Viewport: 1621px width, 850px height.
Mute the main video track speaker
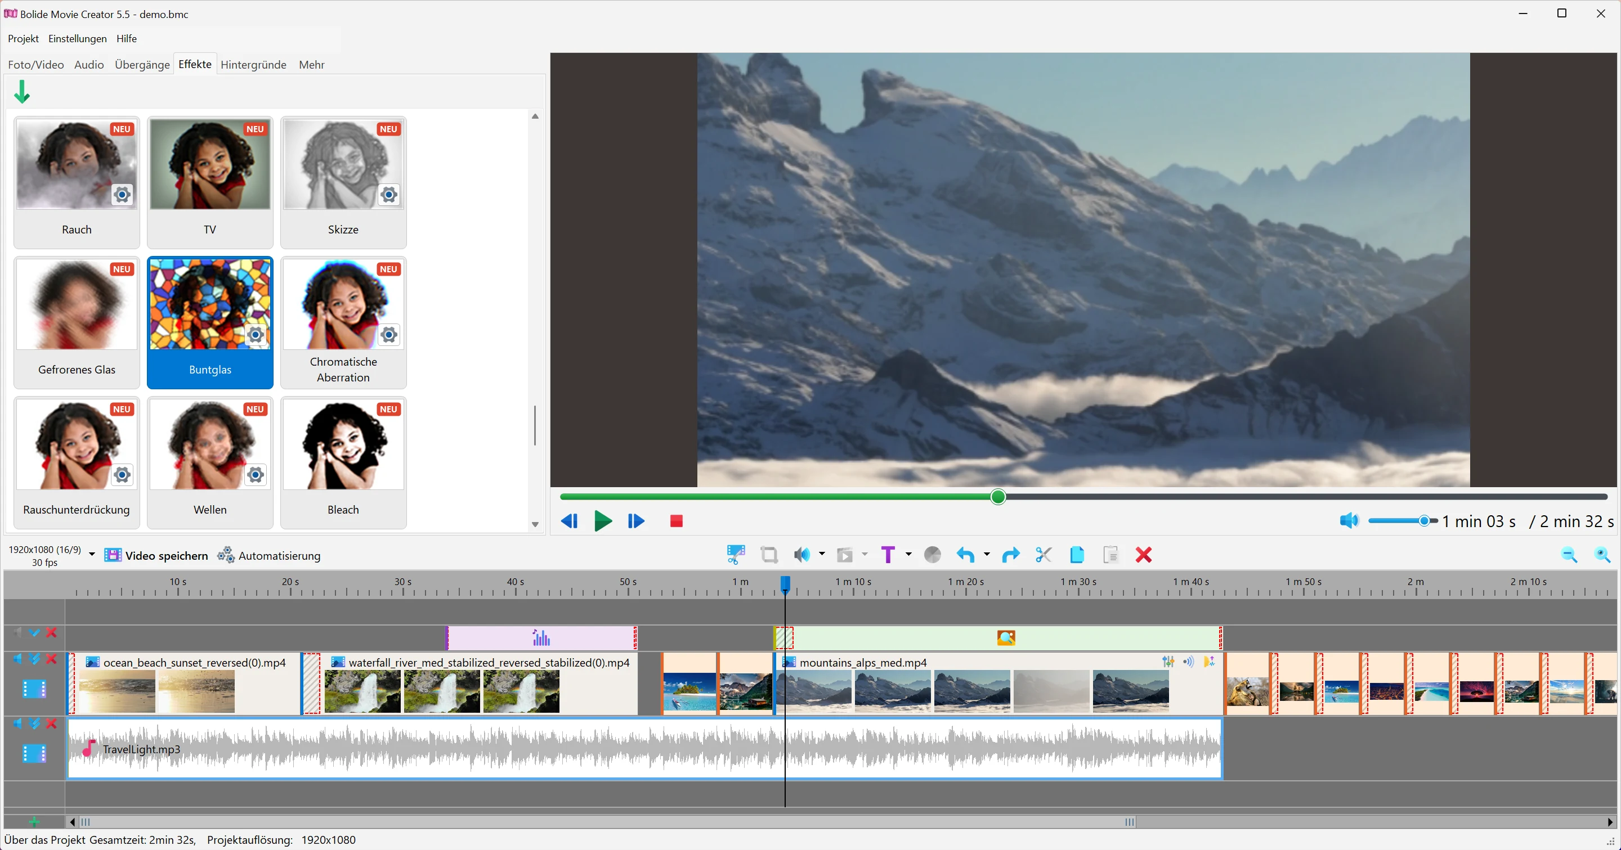pyautogui.click(x=17, y=659)
